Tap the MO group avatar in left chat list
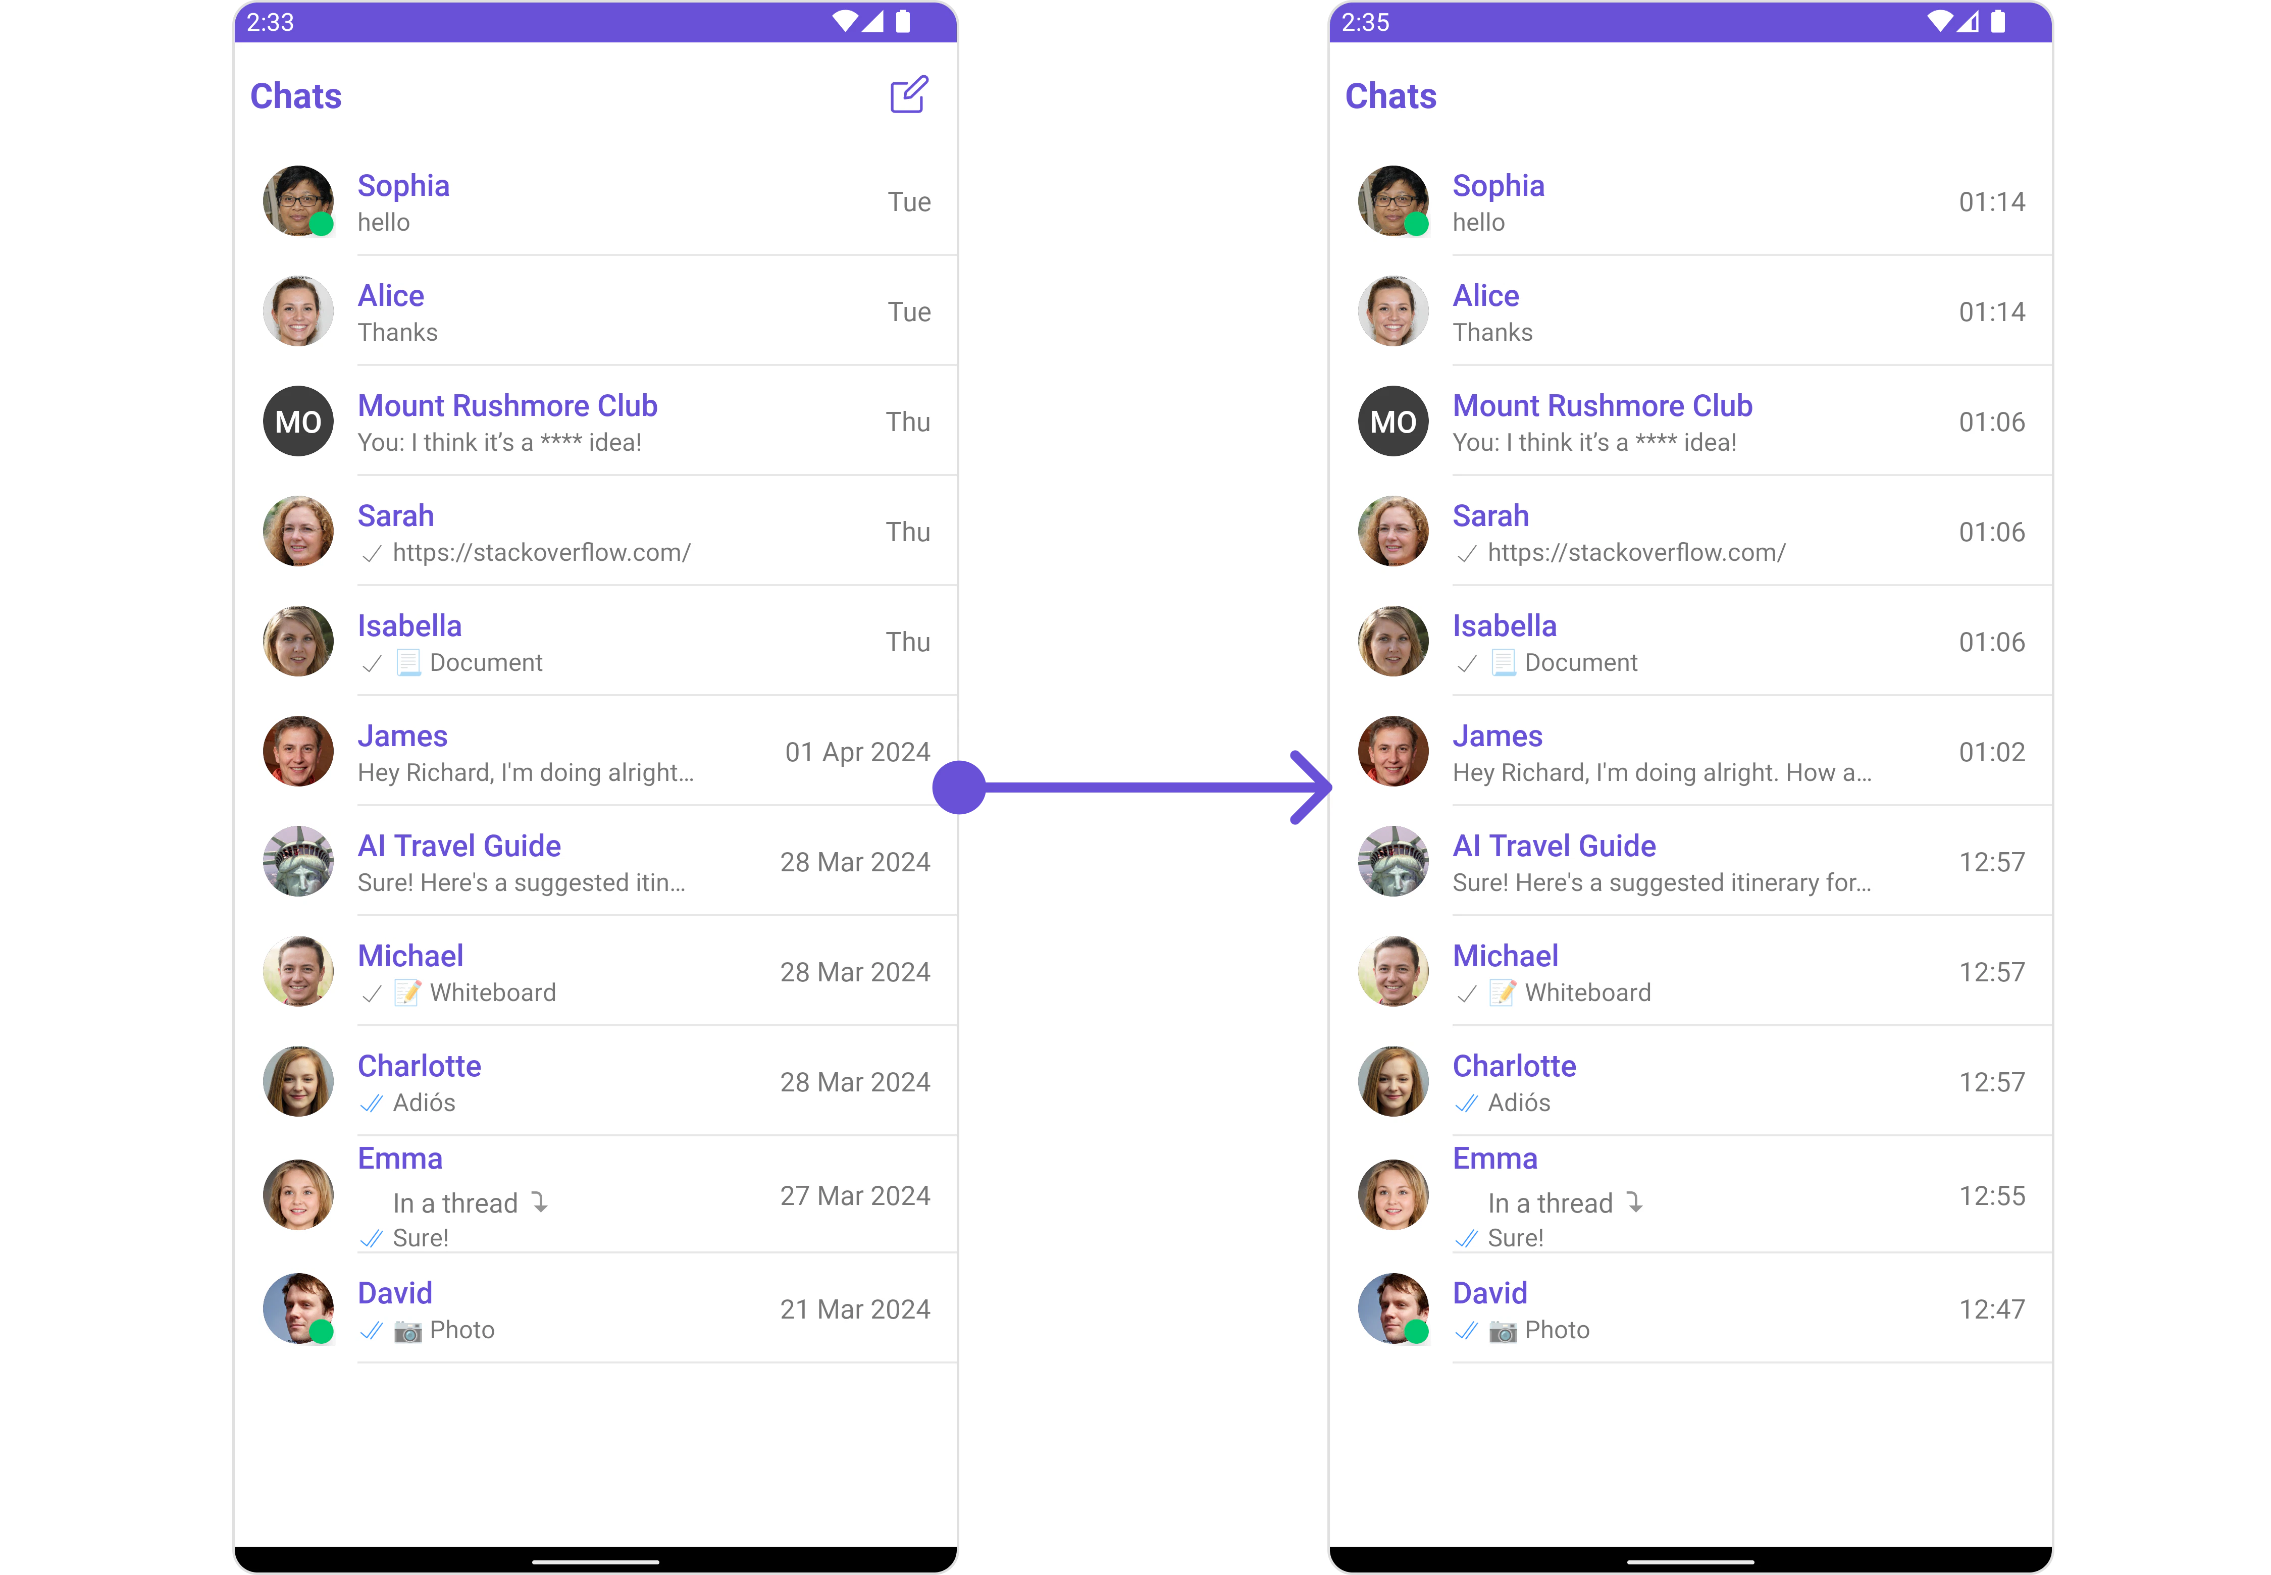The height and width of the screenshot is (1575, 2271). coord(298,422)
